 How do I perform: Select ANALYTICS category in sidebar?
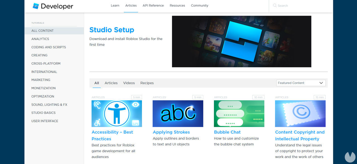[x=40, y=39]
